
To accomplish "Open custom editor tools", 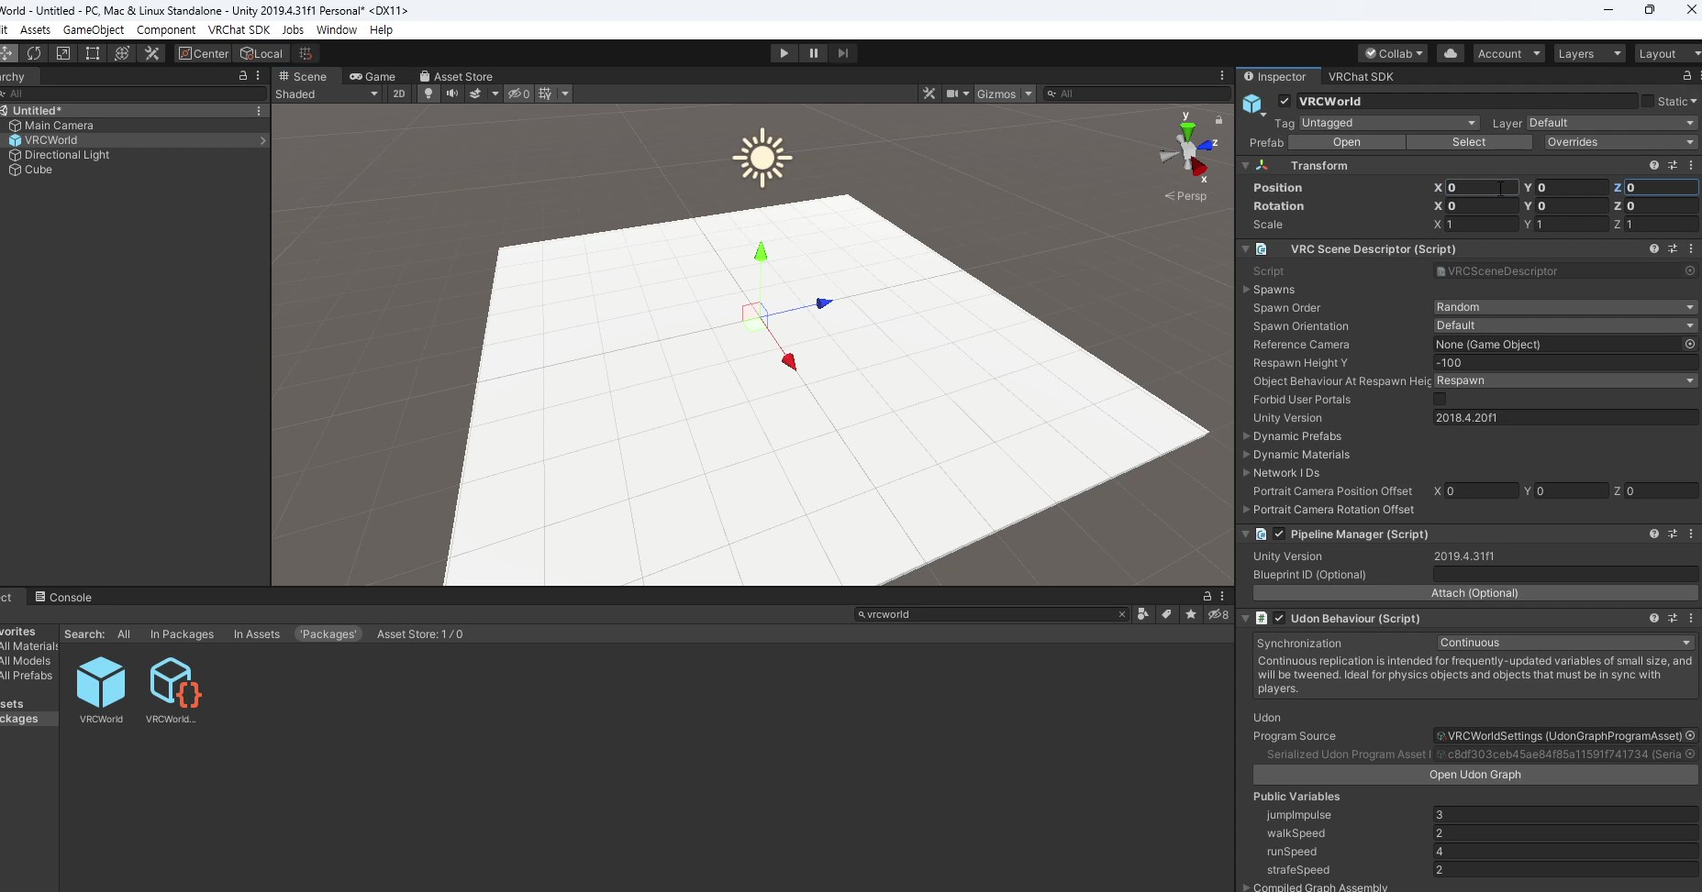I will 152,53.
